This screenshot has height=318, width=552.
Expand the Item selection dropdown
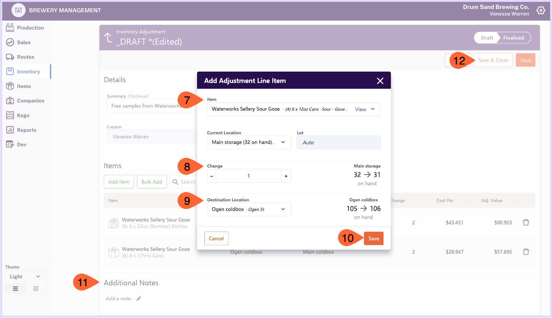point(373,109)
